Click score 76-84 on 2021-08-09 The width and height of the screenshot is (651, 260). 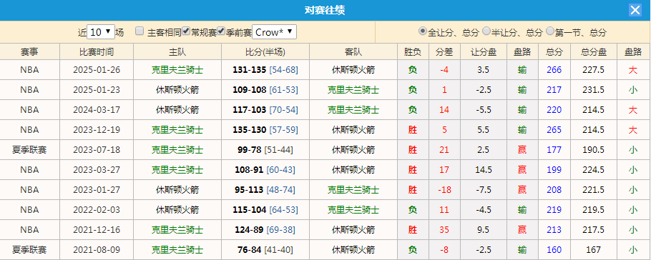(250, 249)
